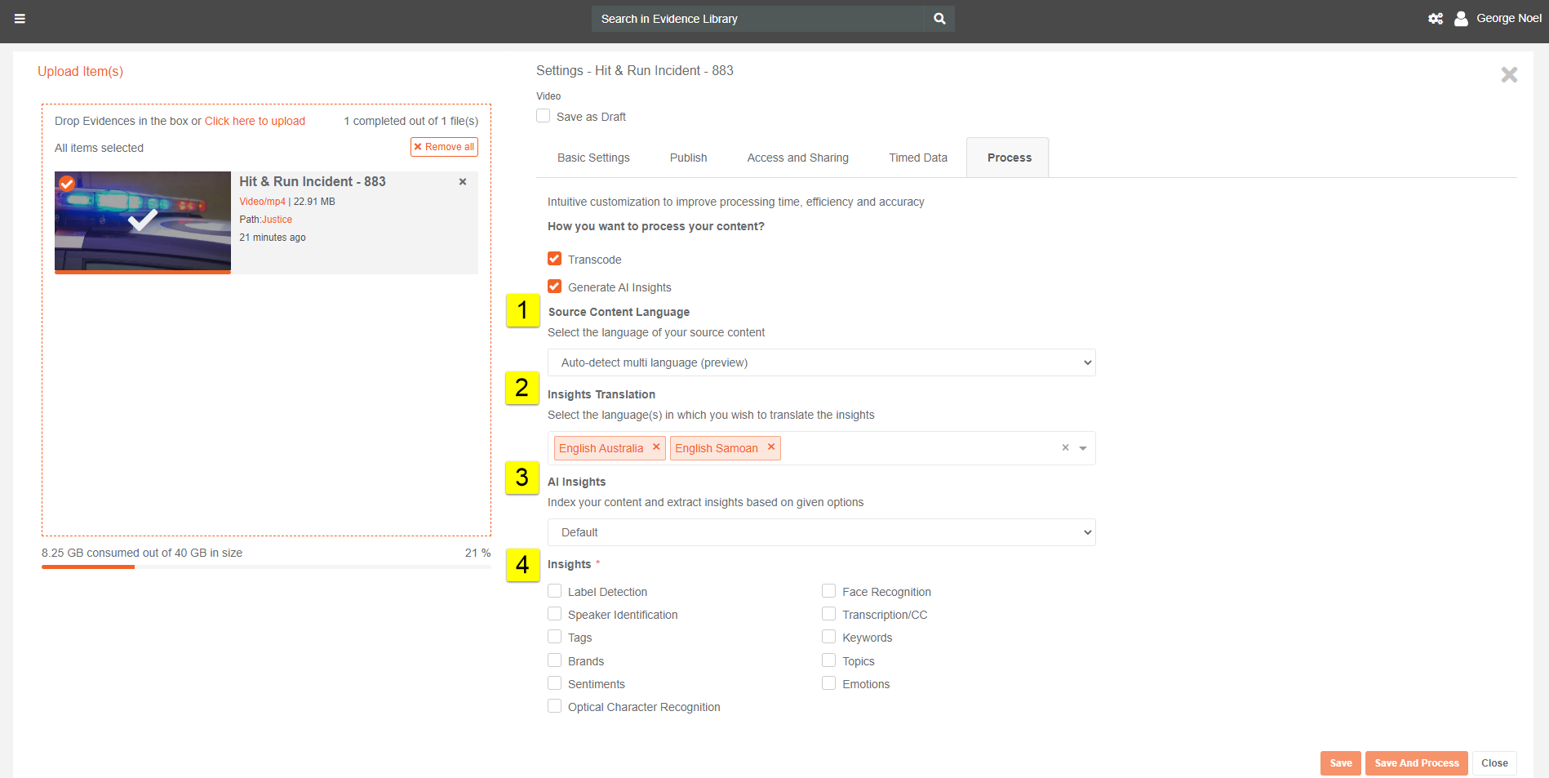This screenshot has width=1549, height=778.
Task: Uncheck the Transcode checkbox
Action: pos(555,259)
